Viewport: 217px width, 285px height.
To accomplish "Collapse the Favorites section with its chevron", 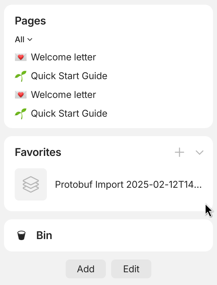I will coord(200,153).
